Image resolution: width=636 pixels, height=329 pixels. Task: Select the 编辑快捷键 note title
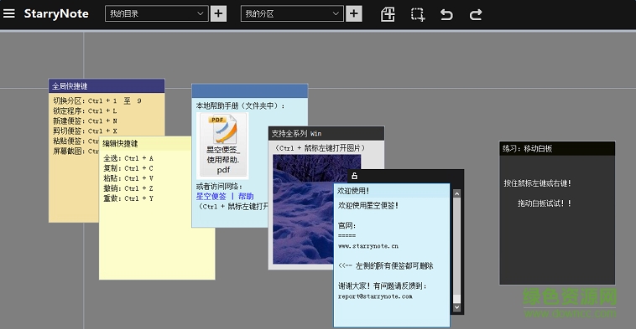point(120,144)
